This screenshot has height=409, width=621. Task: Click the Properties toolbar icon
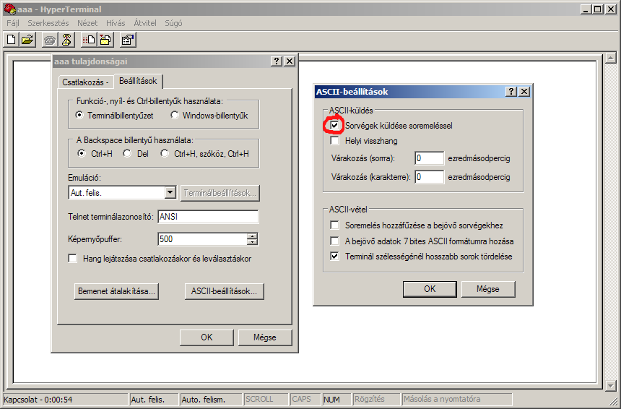coord(128,40)
